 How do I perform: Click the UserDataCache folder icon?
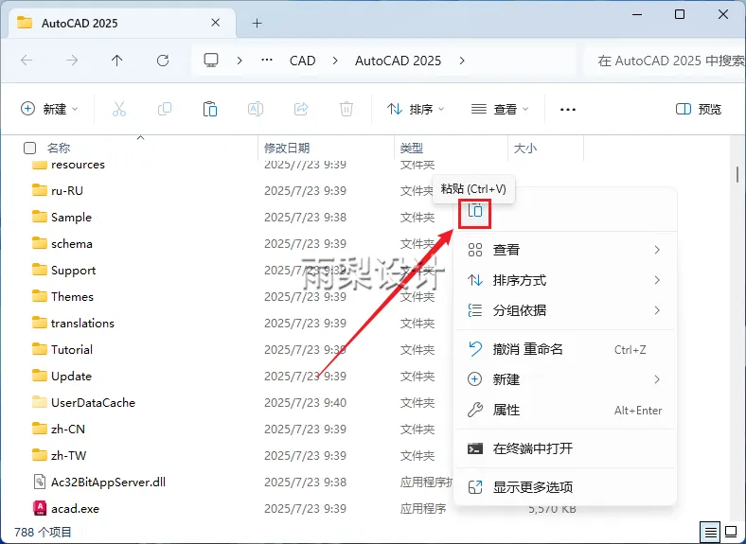(x=40, y=402)
